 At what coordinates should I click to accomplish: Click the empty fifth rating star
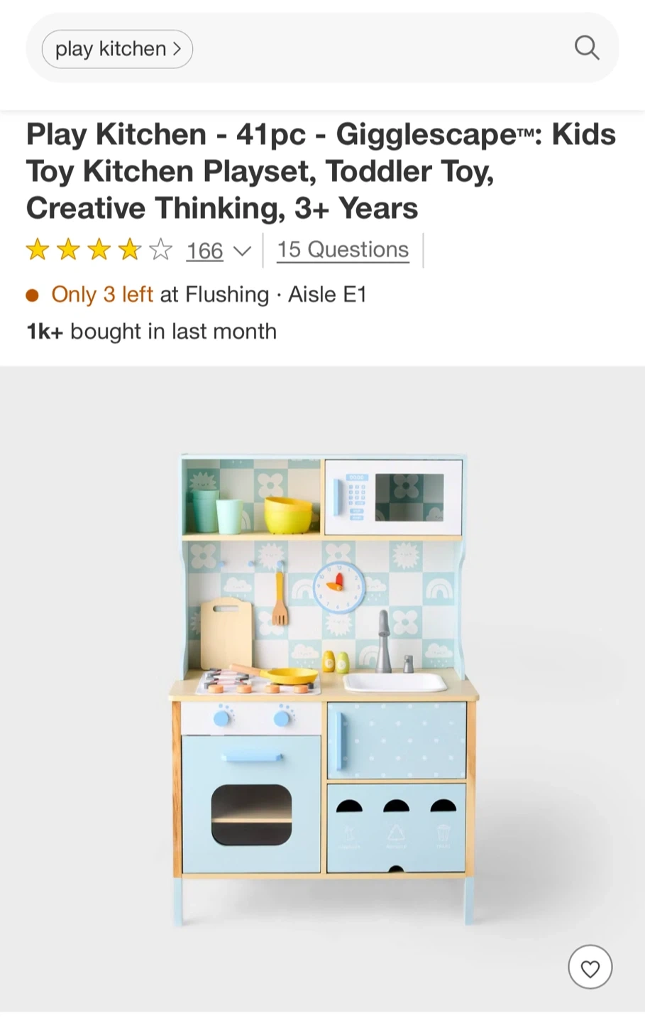[161, 249]
